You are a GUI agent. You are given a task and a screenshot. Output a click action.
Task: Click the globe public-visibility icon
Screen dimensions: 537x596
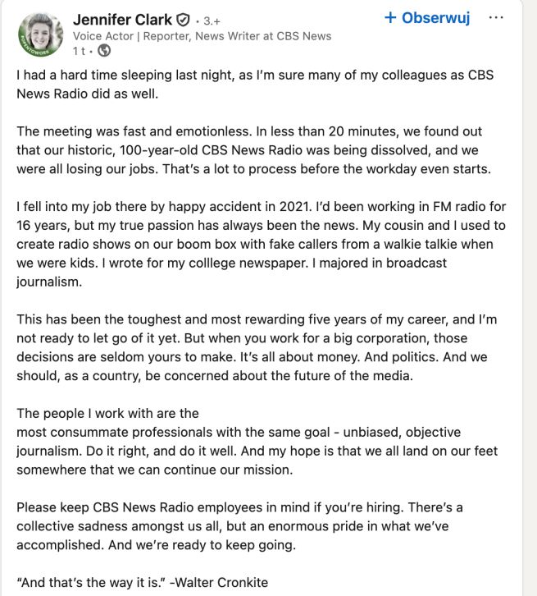click(104, 51)
